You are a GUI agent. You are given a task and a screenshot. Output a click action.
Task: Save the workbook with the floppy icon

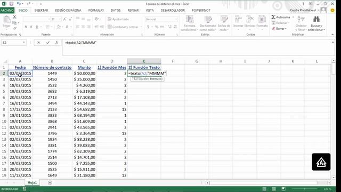[11, 4]
